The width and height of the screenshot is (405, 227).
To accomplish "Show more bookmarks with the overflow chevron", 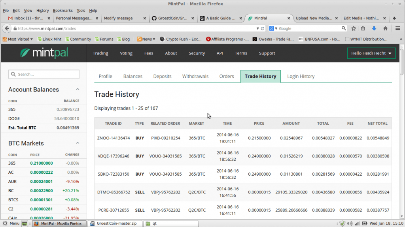I will [401, 39].
